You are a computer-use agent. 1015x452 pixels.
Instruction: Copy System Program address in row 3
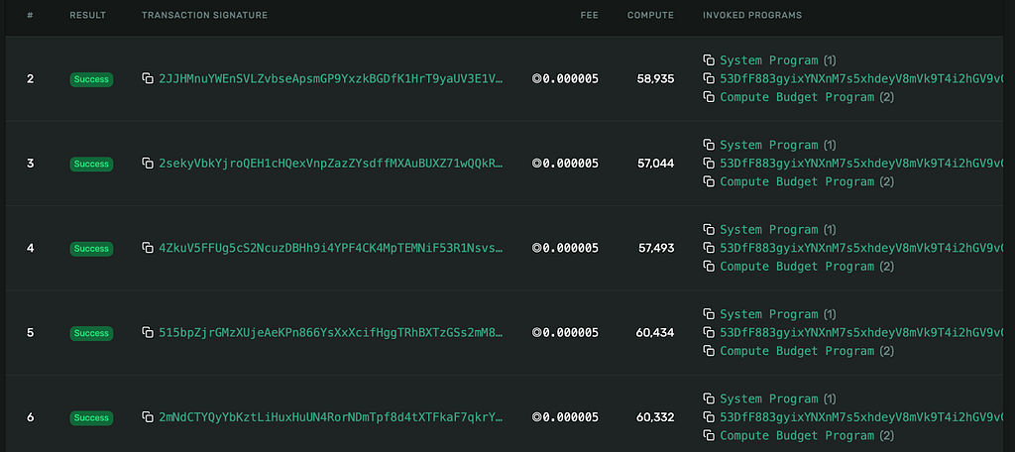[709, 145]
